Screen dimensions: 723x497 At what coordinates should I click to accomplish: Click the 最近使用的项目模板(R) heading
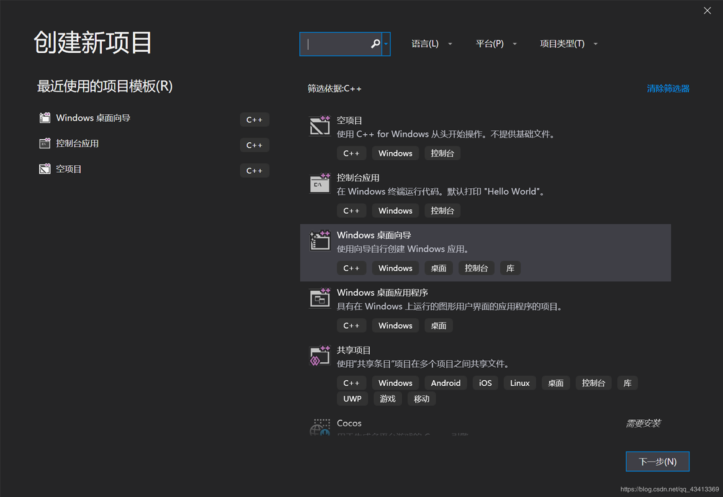click(105, 86)
